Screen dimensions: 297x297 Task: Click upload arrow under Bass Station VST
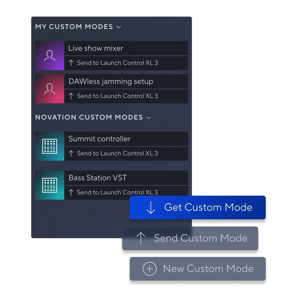(71, 192)
